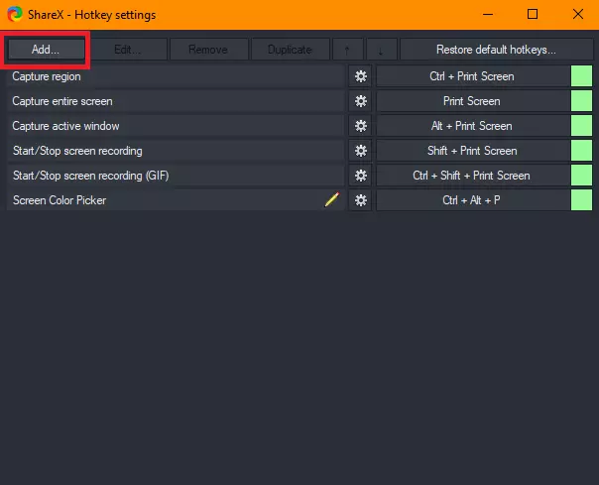The image size is (599, 485).
Task: Click Restore default hotkeys... button
Action: (496, 50)
